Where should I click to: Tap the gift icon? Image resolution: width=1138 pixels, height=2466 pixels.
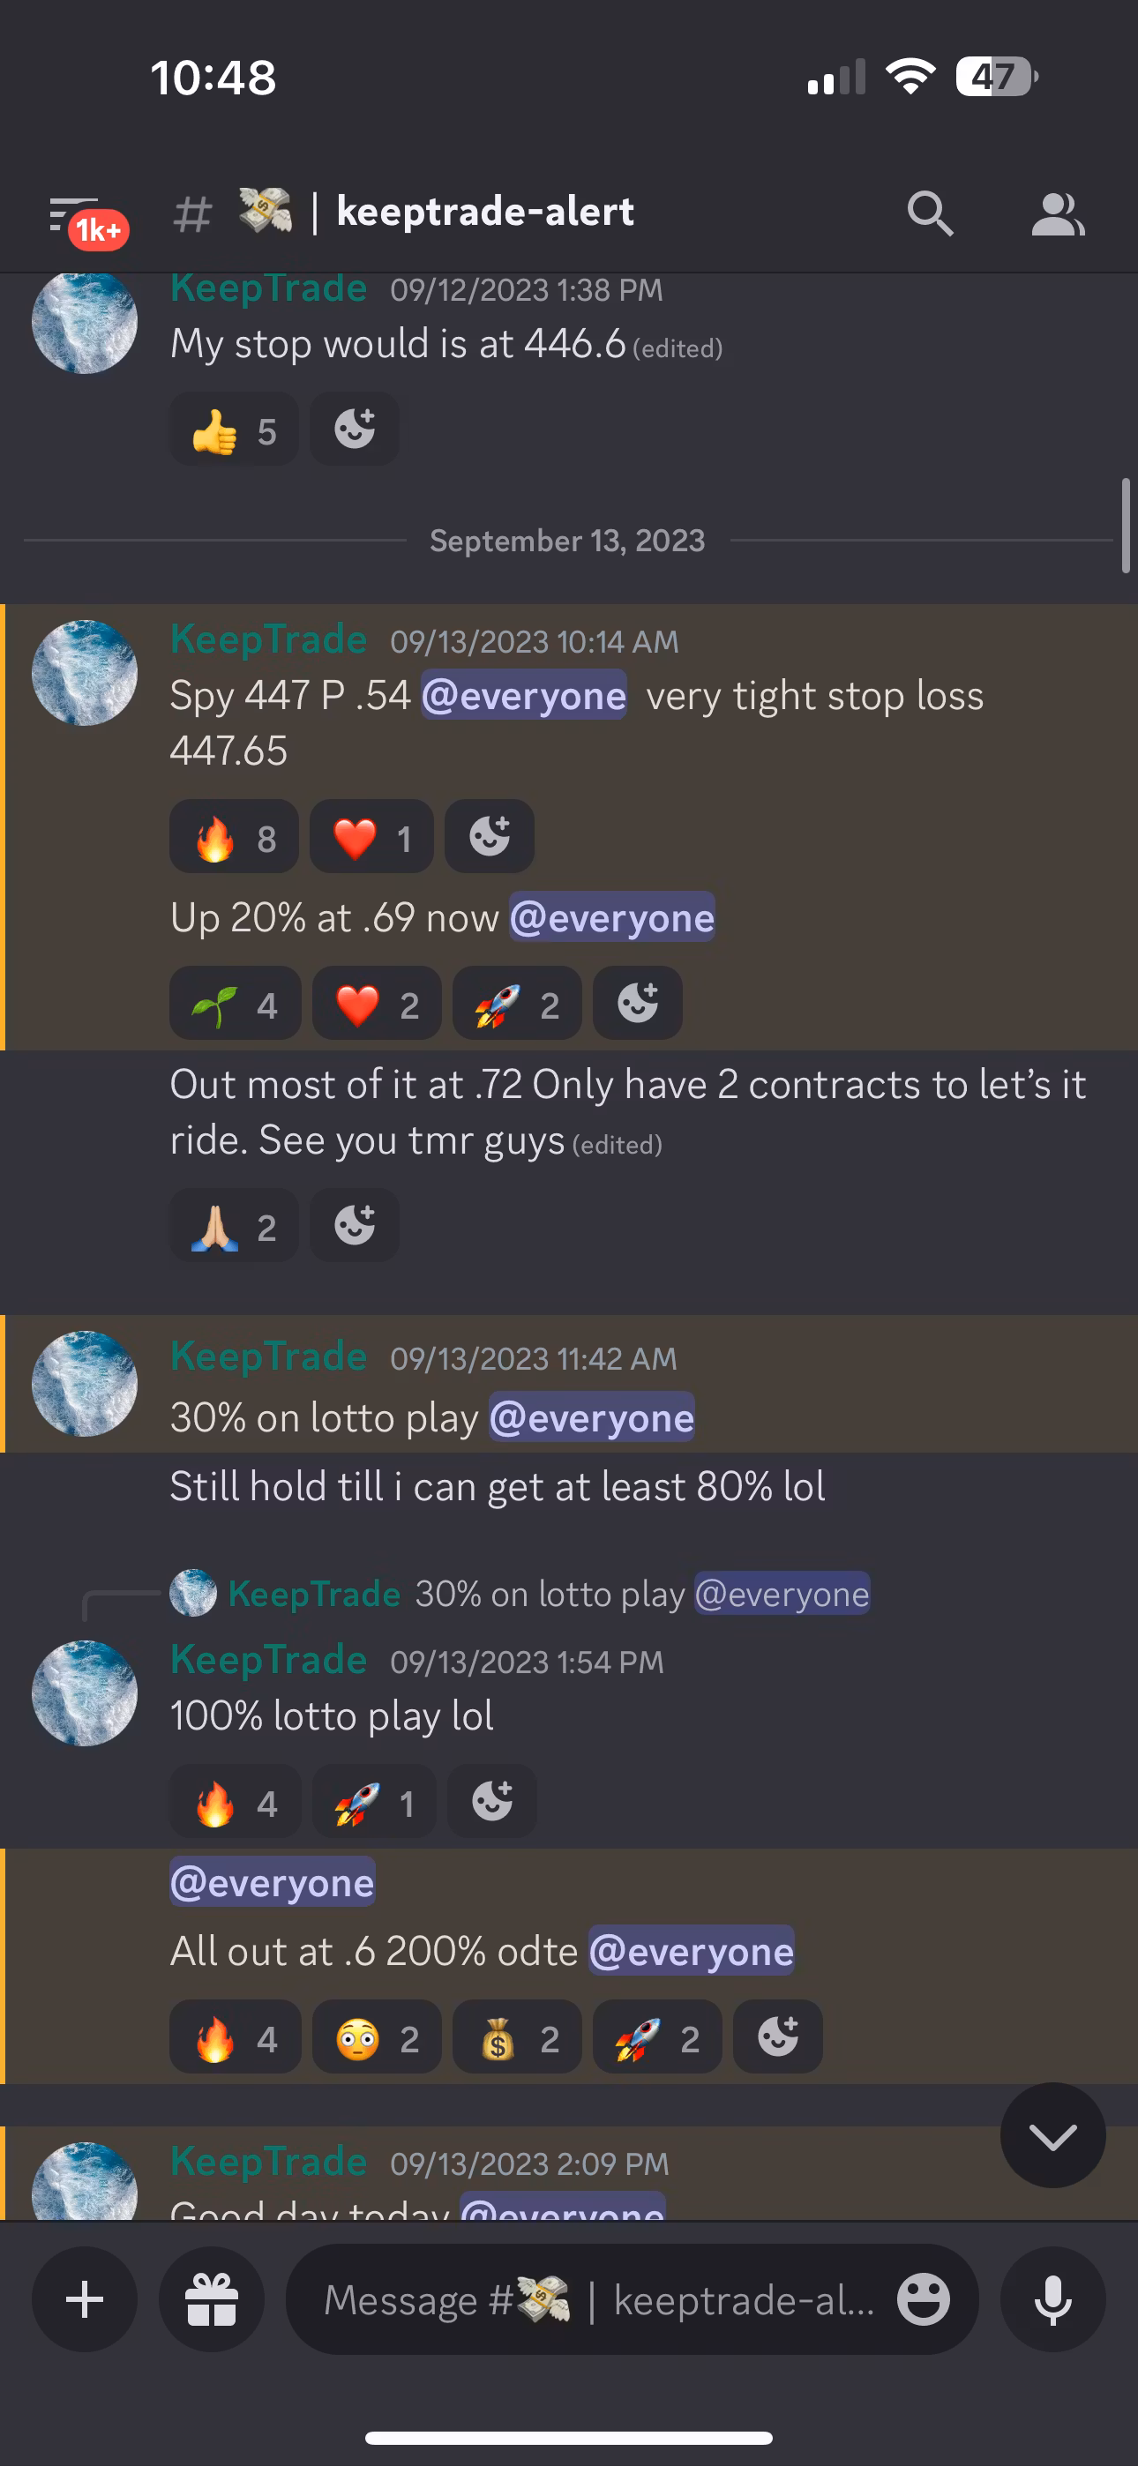(x=212, y=2299)
